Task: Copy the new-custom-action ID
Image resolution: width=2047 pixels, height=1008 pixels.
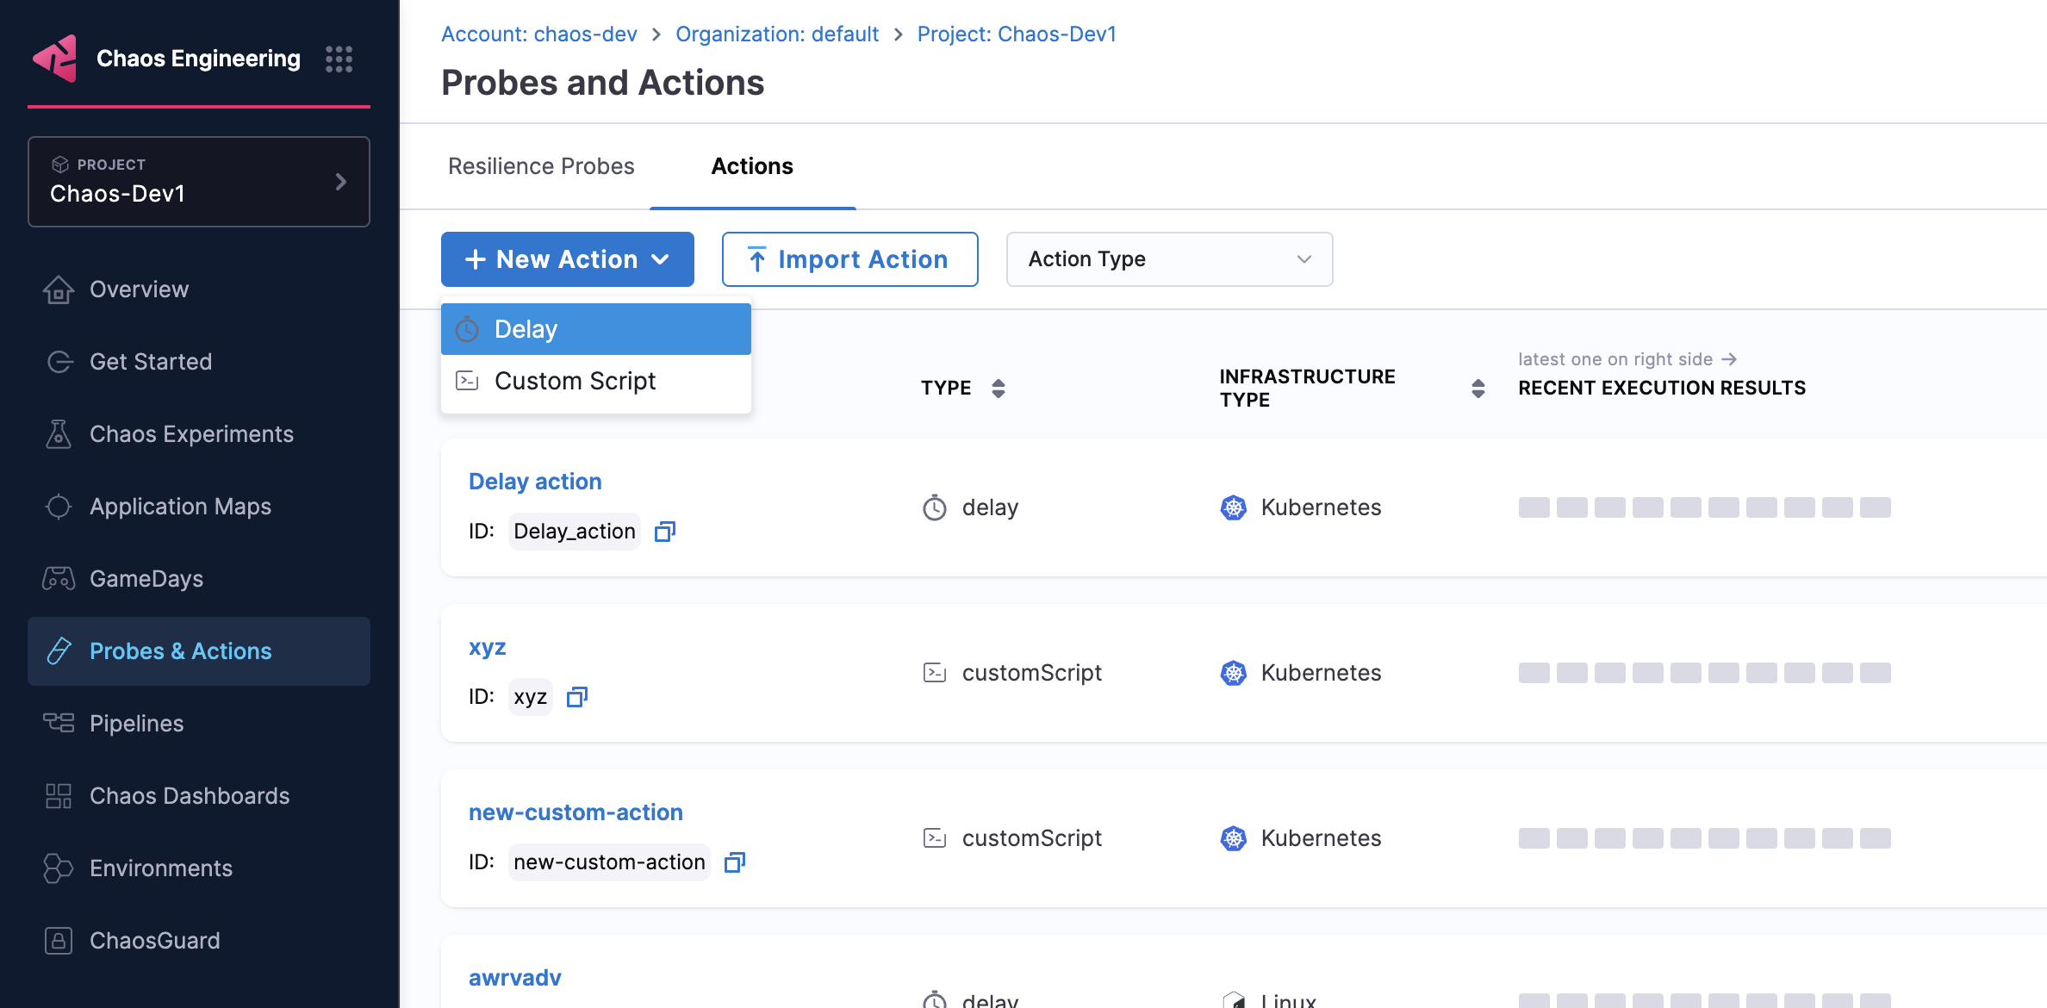Action: 734,862
